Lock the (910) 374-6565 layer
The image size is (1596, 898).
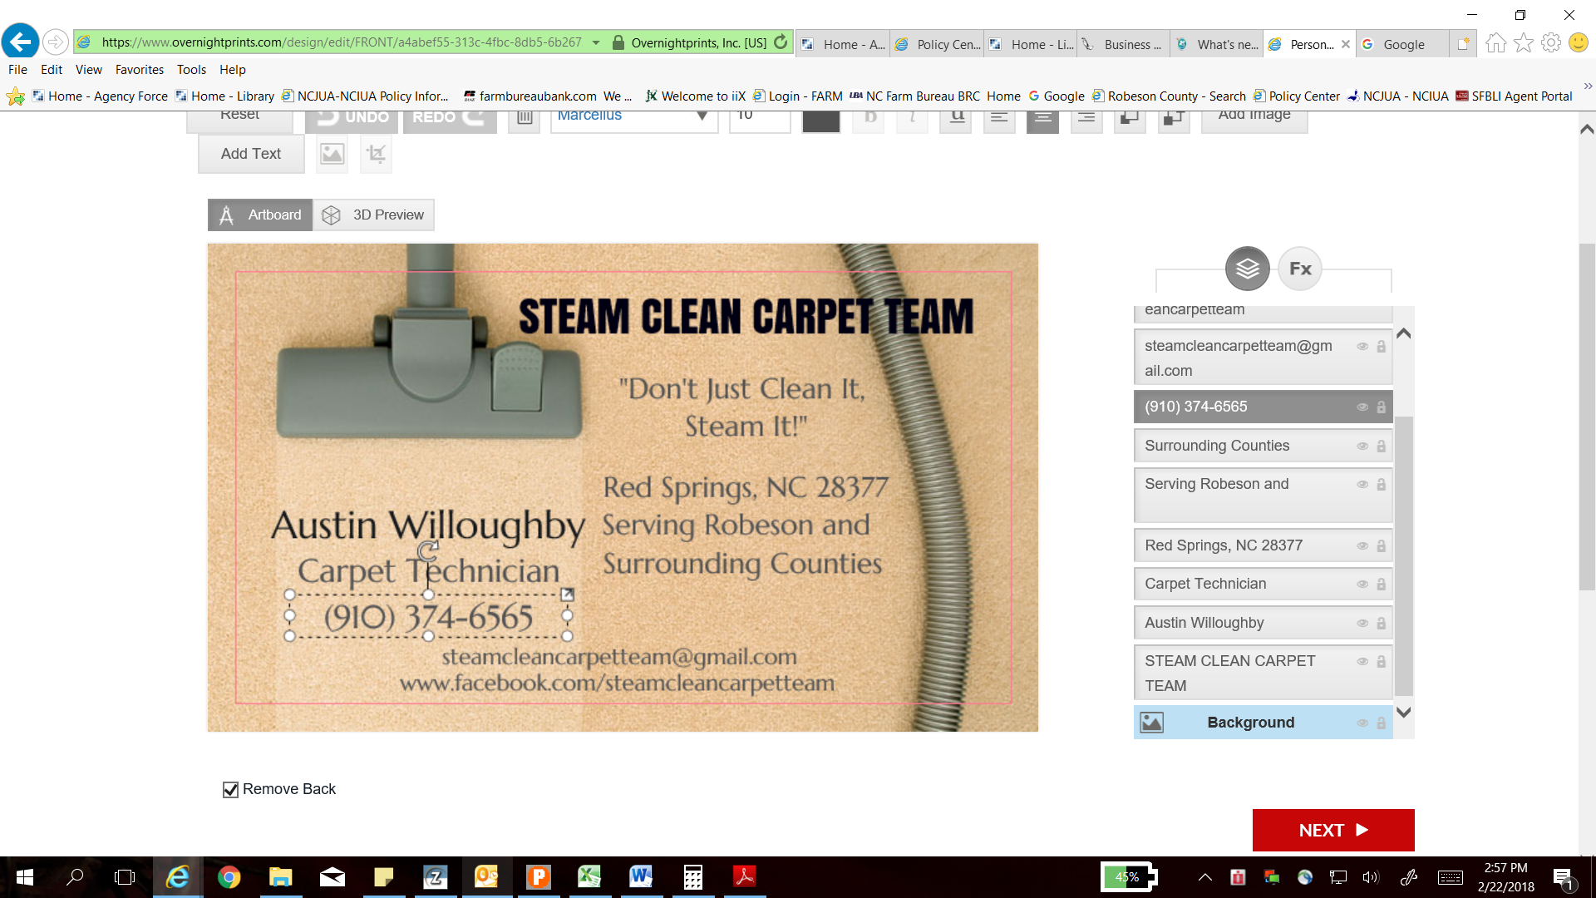pos(1382,407)
